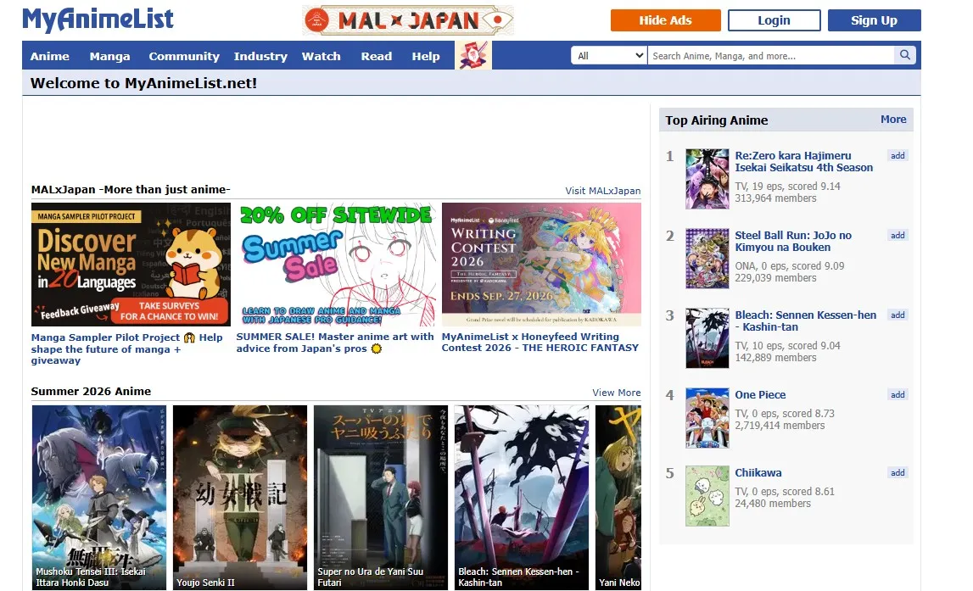Open the Anime menu

pos(50,56)
